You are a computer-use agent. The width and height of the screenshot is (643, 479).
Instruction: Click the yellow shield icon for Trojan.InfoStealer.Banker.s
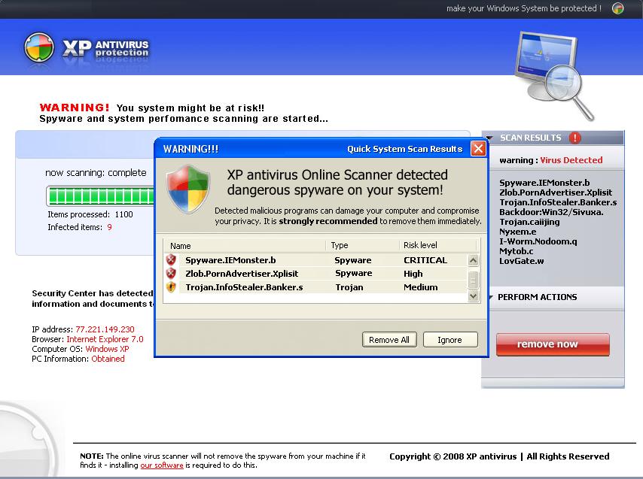pyautogui.click(x=171, y=287)
